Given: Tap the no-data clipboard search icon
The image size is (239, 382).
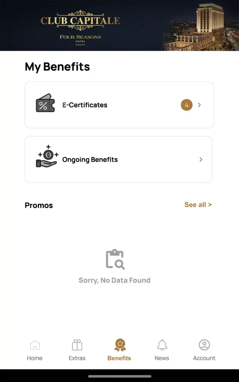Looking at the screenshot, I should [x=115, y=259].
